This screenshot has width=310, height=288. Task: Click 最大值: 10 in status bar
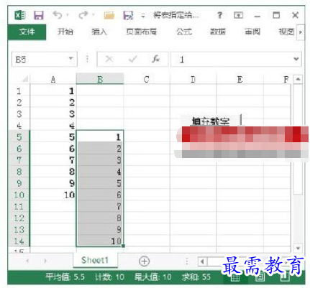(x=153, y=277)
